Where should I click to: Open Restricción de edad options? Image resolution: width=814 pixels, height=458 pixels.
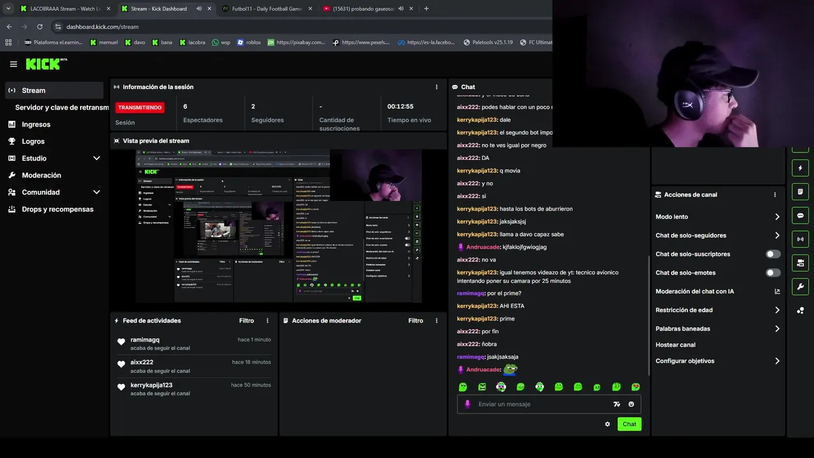(x=717, y=310)
